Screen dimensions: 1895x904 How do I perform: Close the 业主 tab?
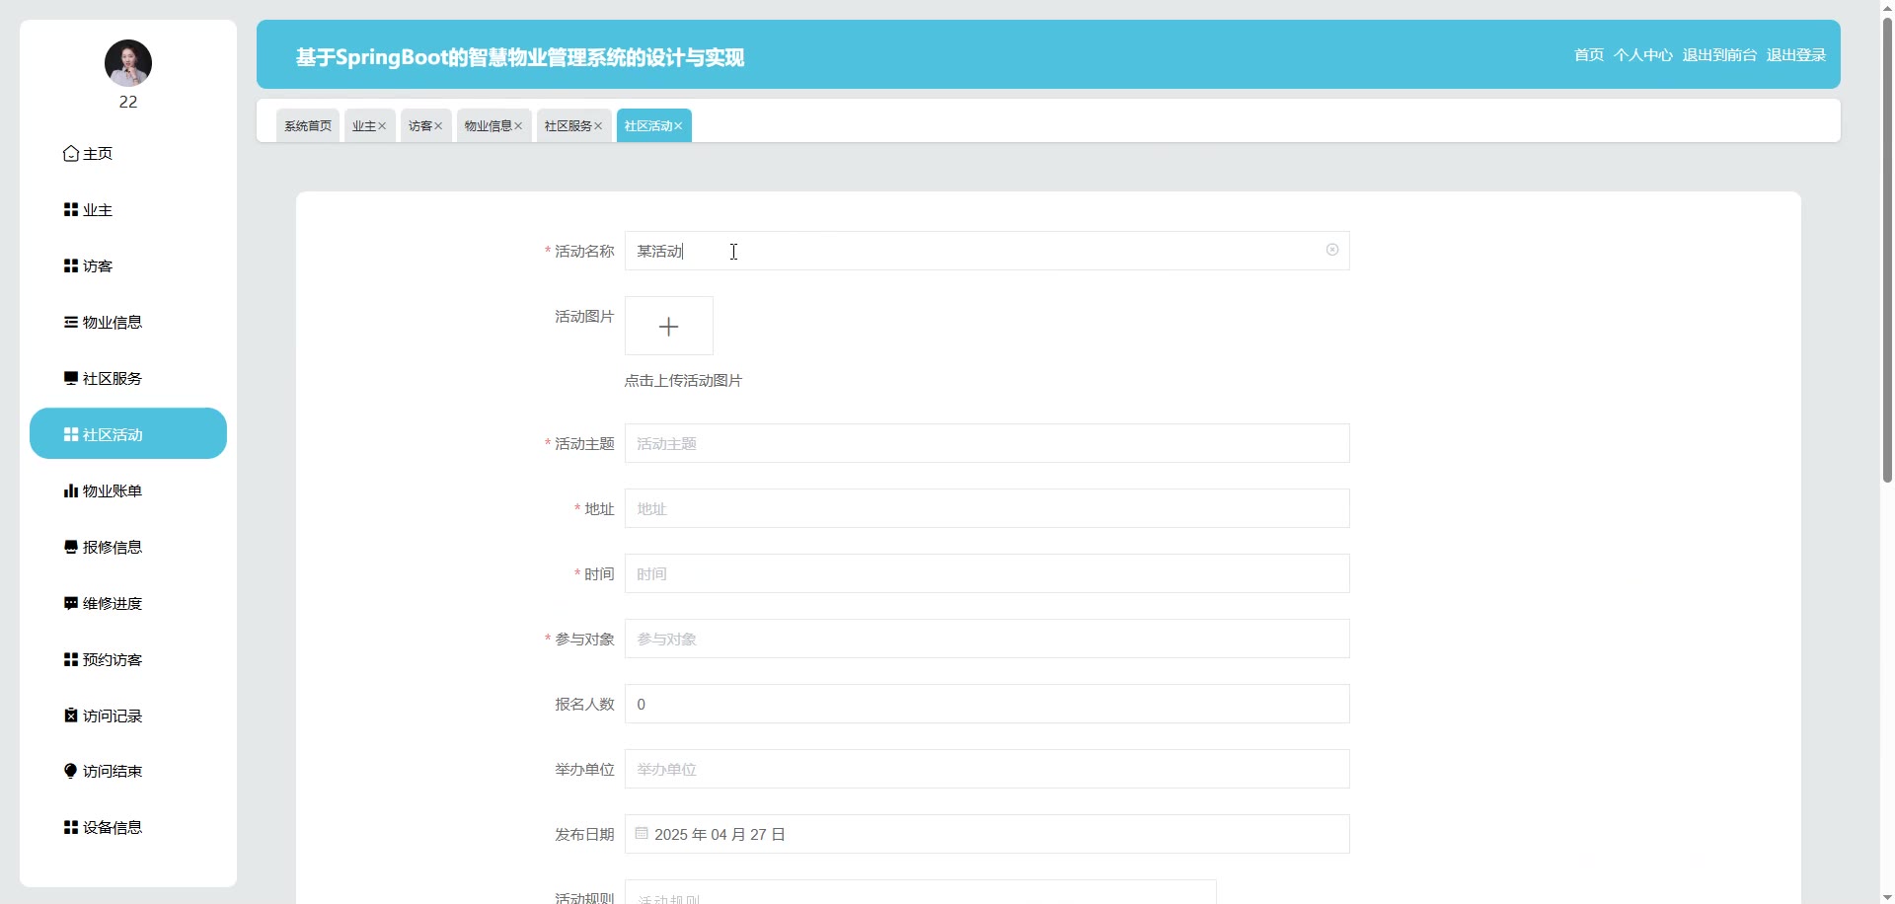click(382, 126)
